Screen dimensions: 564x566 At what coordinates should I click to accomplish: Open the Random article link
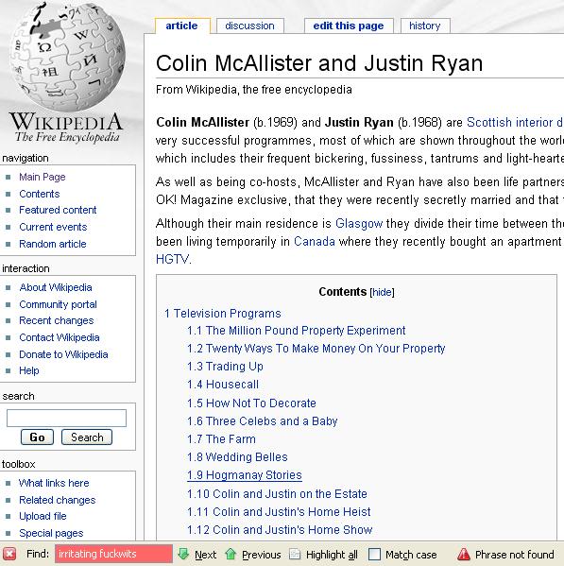[53, 244]
